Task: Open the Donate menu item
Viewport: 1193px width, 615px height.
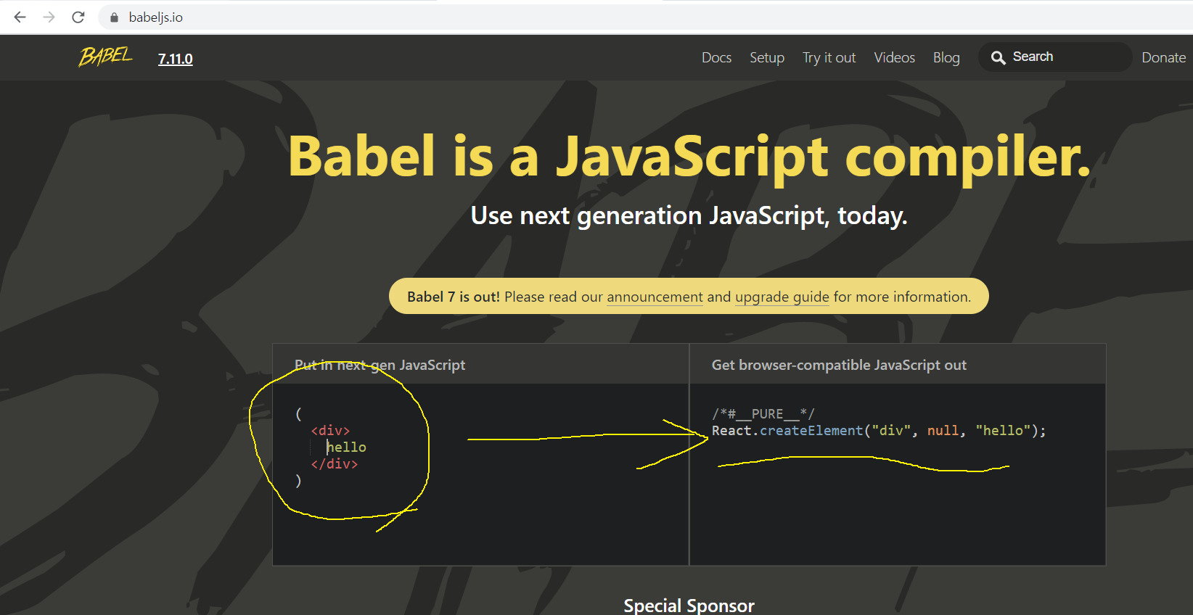Action: (1163, 57)
